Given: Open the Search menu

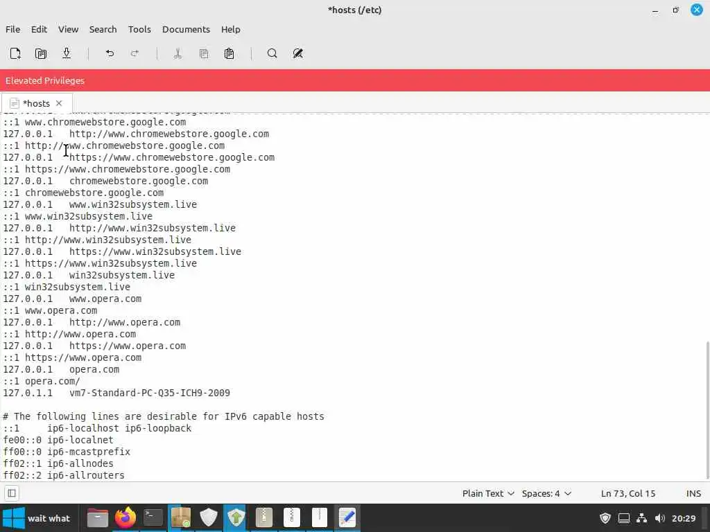Looking at the screenshot, I should pyautogui.click(x=103, y=29).
